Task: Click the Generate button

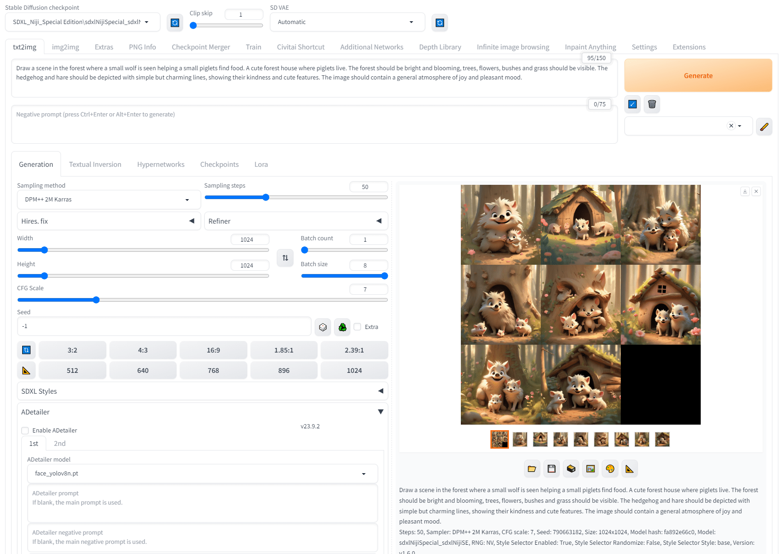Action: point(698,75)
